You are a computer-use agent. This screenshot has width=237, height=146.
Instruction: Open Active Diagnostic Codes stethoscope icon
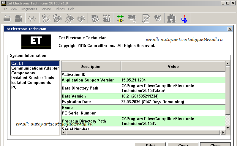pyautogui.click(x=46, y=18)
